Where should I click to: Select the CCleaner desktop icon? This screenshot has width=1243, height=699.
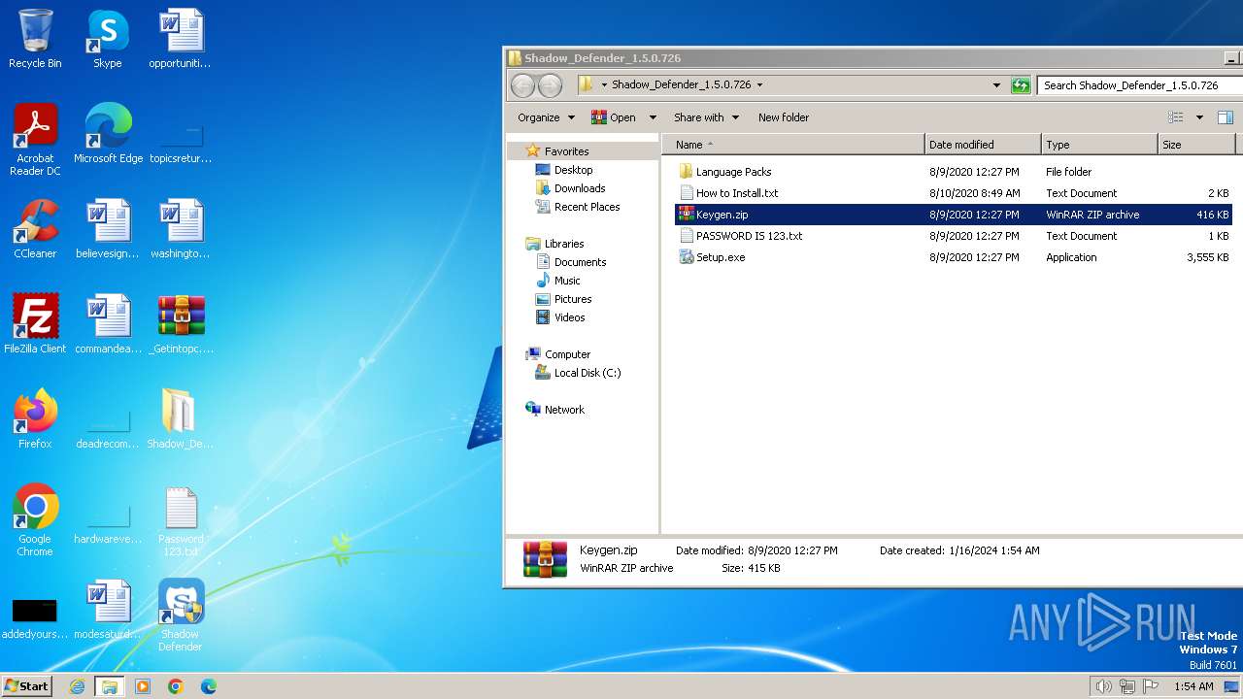pyautogui.click(x=35, y=229)
